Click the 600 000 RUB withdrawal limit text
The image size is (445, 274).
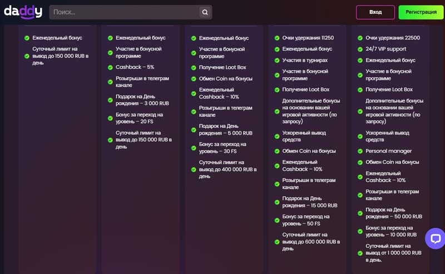[x=310, y=242]
